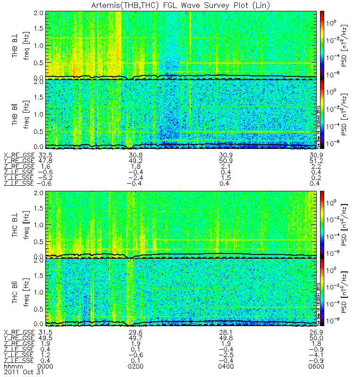Viewport: 354px width, 377px height.
Task: Click the THC Y_RE_GSE value '49.7'
Action: [135, 338]
